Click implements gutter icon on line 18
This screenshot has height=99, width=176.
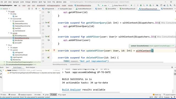tap(49, 23)
